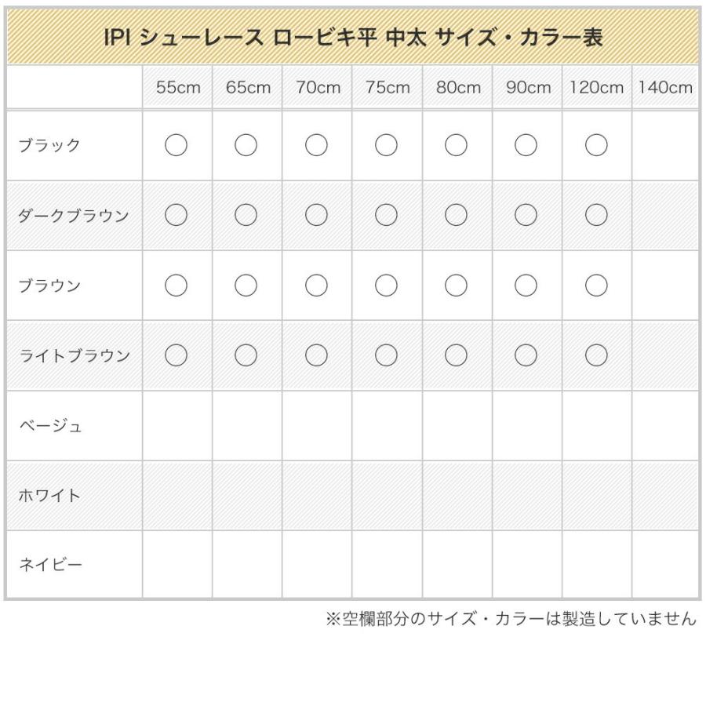Click the table title サイズ・カラー表
This screenshot has height=706, width=706.
519,37
